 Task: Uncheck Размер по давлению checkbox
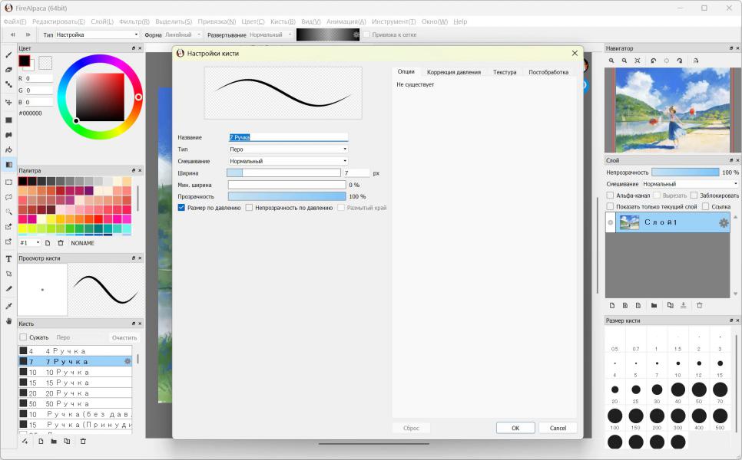click(x=181, y=208)
